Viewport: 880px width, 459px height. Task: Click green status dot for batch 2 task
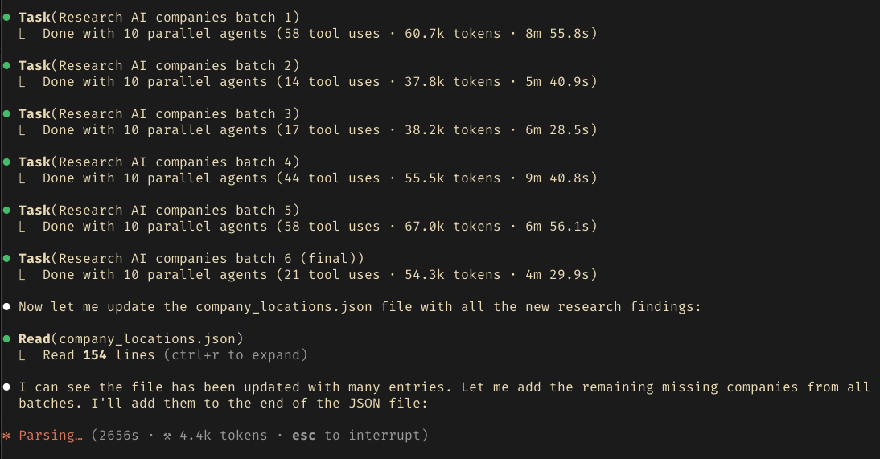[6, 66]
